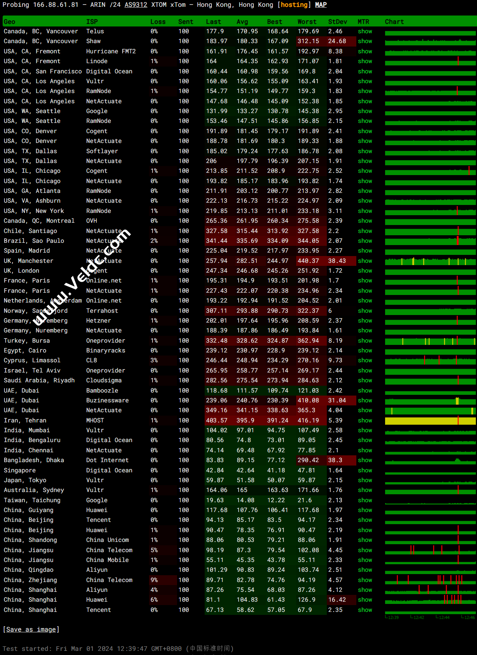Click the Iran Tehran yellow latency chart
Viewport: 477px width, 655px height.
tap(430, 421)
